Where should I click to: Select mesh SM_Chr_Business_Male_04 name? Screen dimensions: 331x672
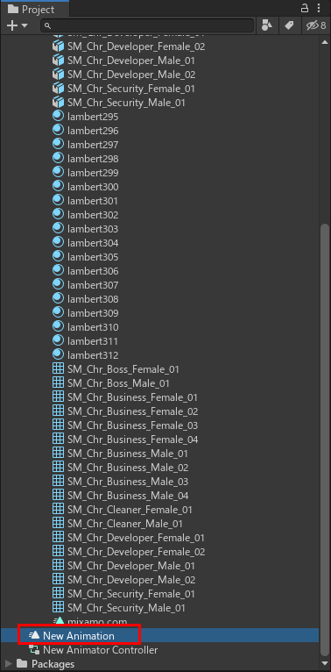[128, 496]
